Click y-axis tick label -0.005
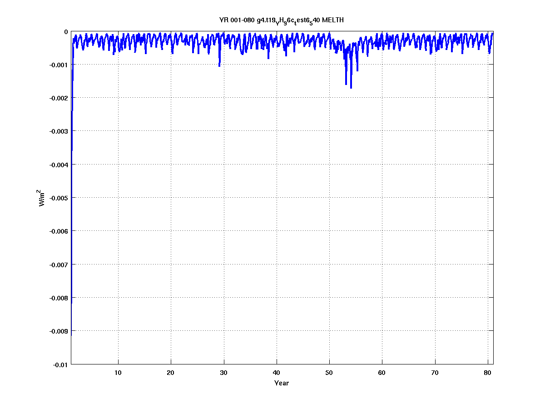This screenshot has width=545, height=409. tap(59, 198)
